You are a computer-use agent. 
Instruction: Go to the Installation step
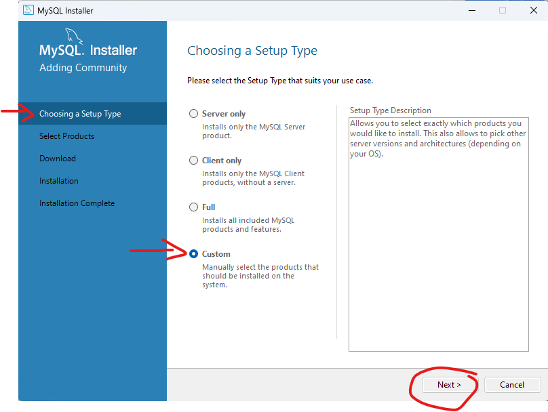coord(59,181)
